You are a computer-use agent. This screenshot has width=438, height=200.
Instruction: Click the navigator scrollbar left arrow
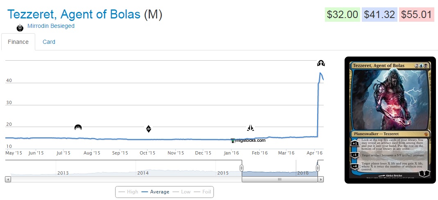coord(7,179)
